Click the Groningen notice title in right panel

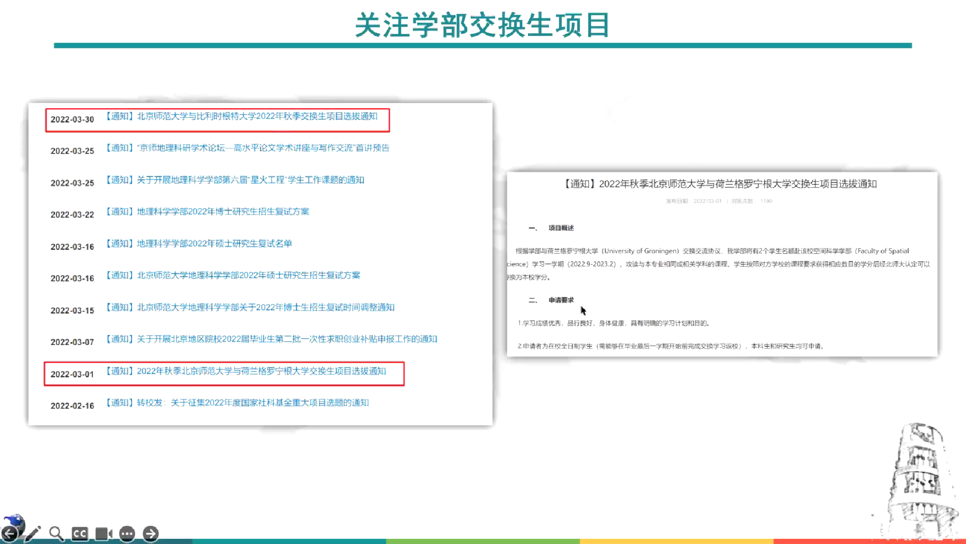point(721,184)
